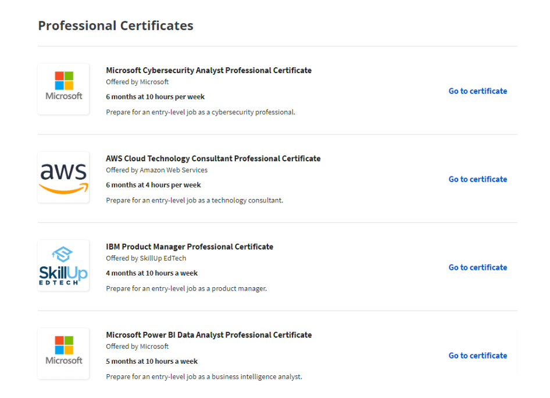The image size is (550, 398).
Task: Select the IBM Product Manager Professional Certificate title
Action: tap(190, 247)
